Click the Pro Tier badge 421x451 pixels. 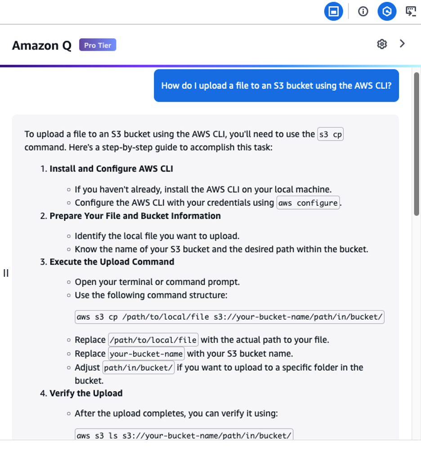tap(98, 45)
